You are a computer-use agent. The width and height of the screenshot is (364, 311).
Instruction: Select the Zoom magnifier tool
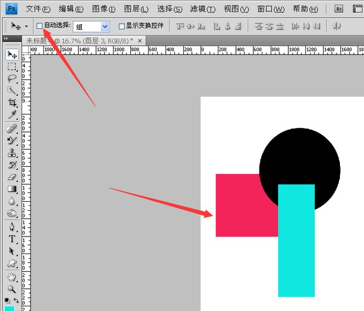tap(12, 289)
